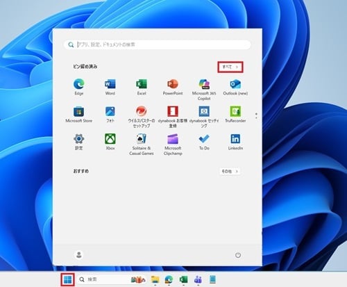Launch Word from pinned apps
Screen dimensions: 347x287
pyautogui.click(x=110, y=87)
